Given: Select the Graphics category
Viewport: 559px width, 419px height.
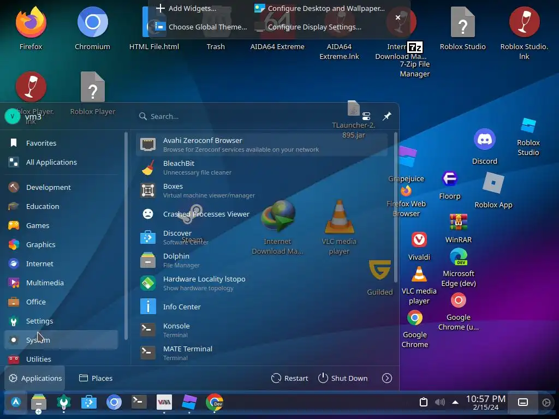Looking at the screenshot, I should 61,244.
